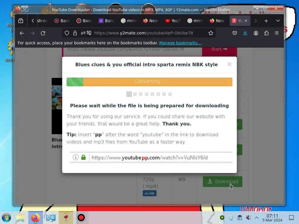Click the green circle tray icon
299x224 pixels.
(x=222, y=218)
